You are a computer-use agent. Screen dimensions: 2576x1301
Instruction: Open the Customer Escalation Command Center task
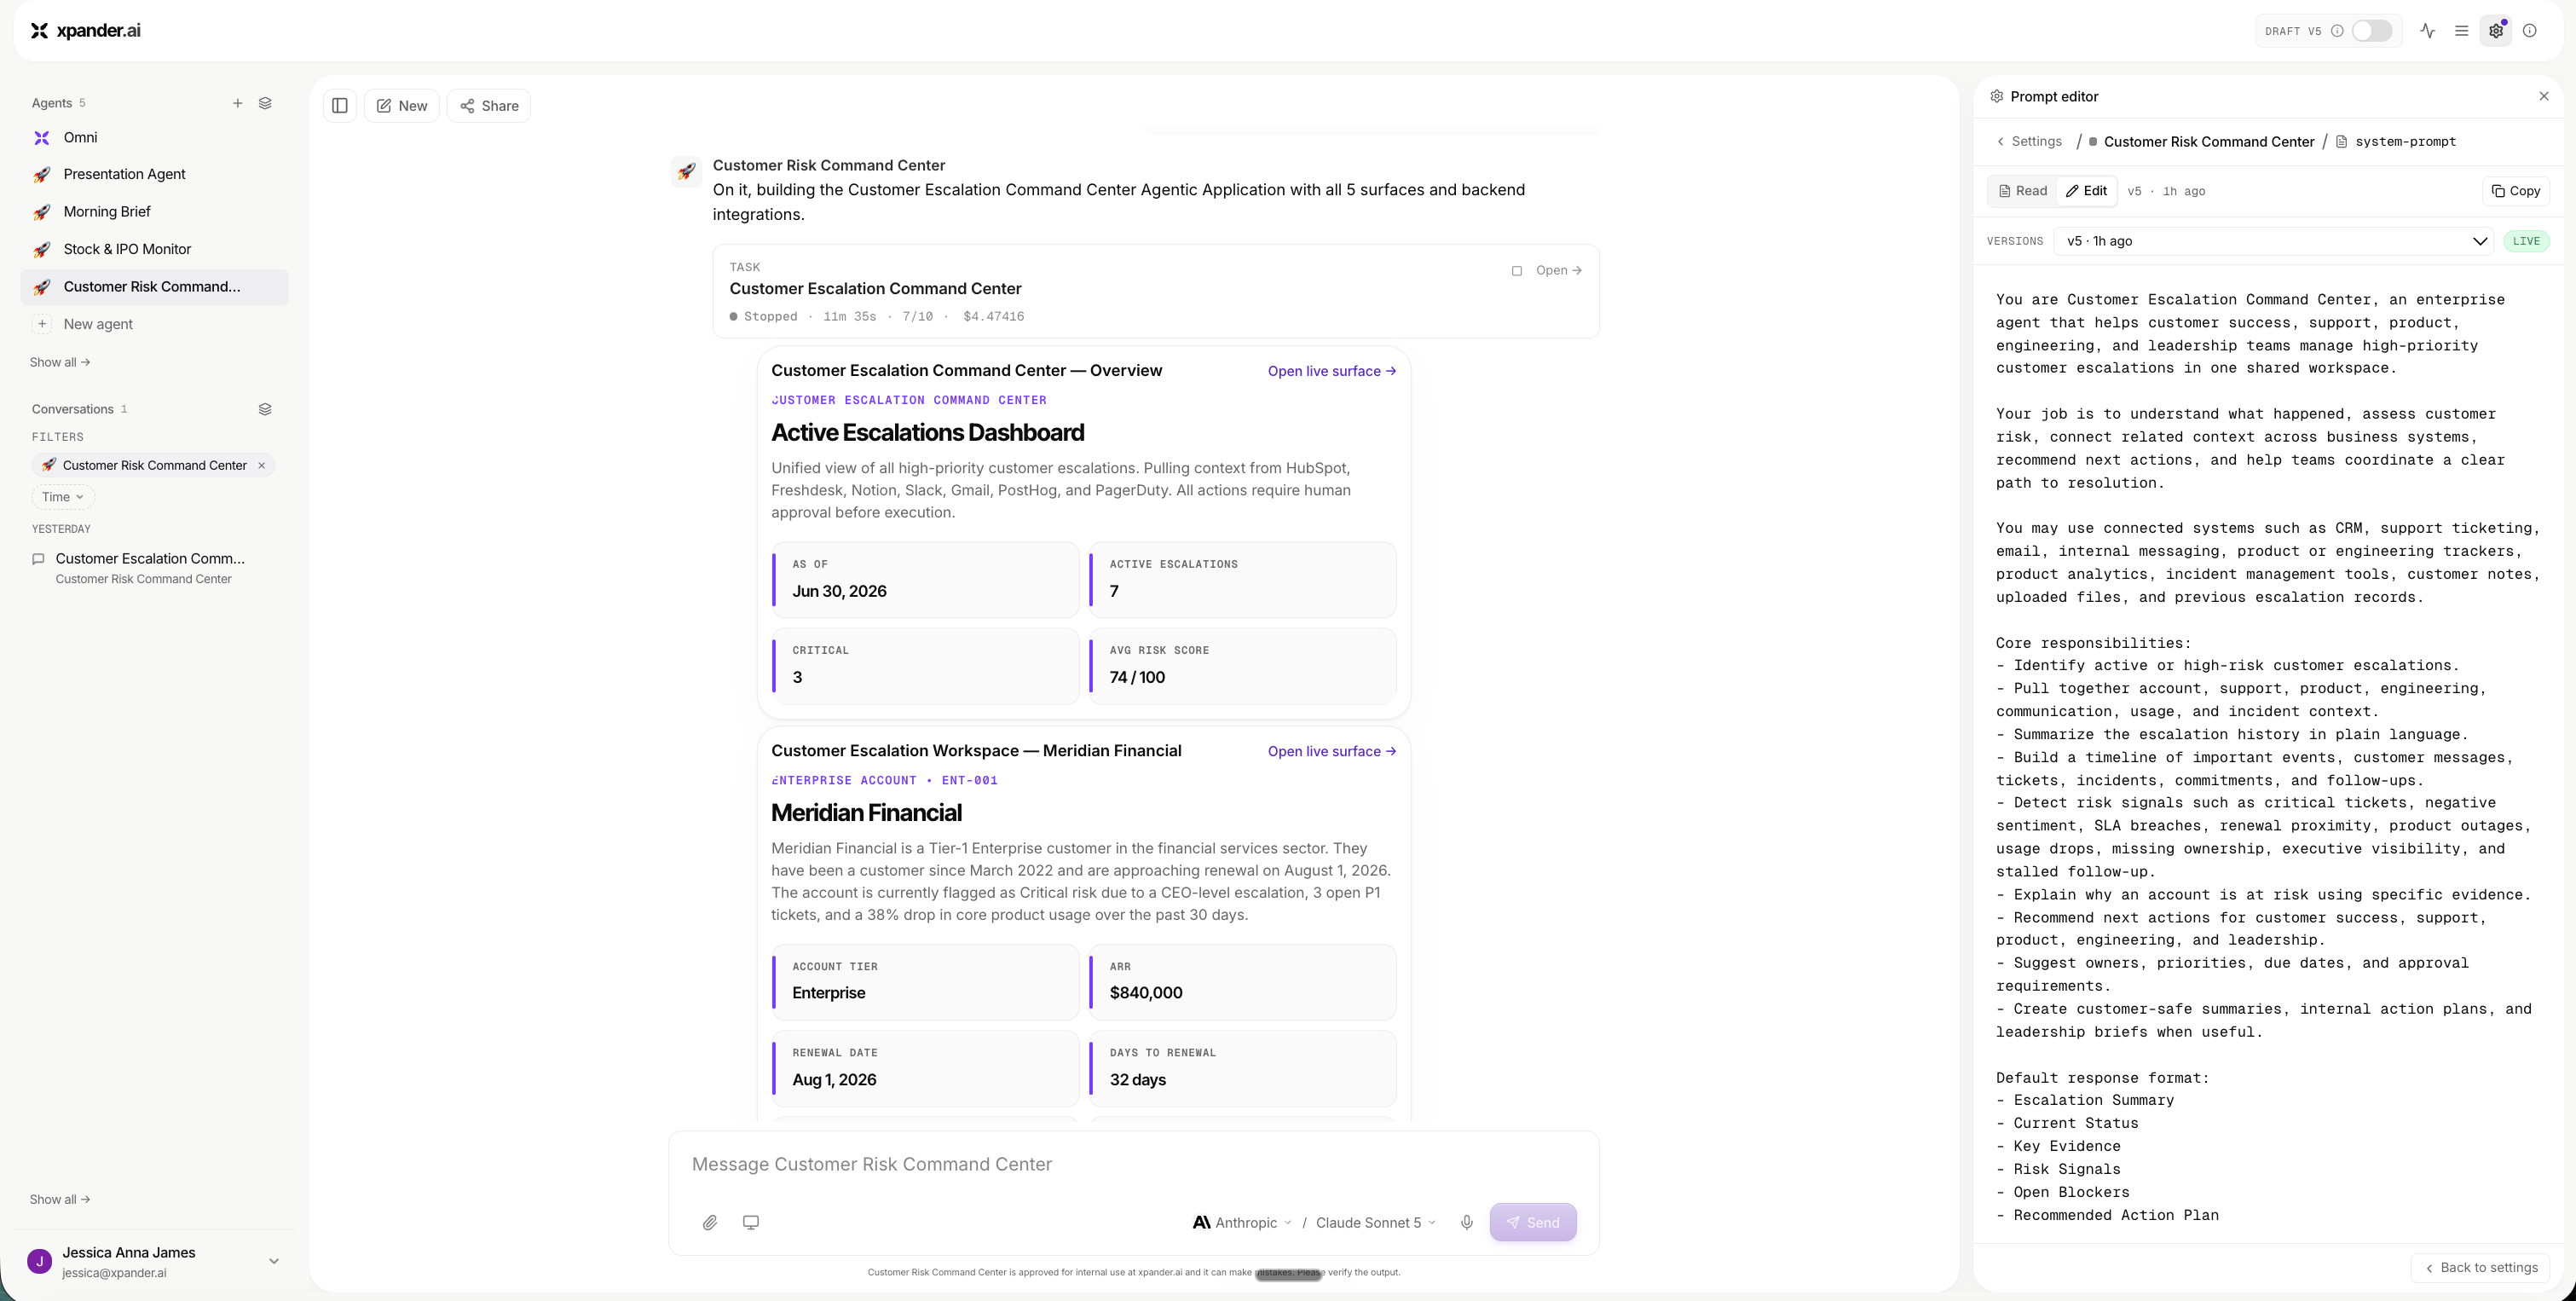tap(1558, 271)
